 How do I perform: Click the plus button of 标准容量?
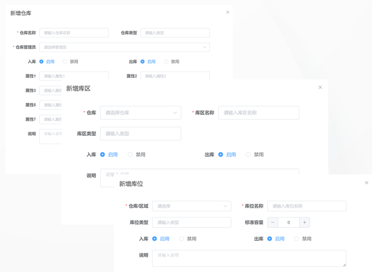click(x=305, y=223)
